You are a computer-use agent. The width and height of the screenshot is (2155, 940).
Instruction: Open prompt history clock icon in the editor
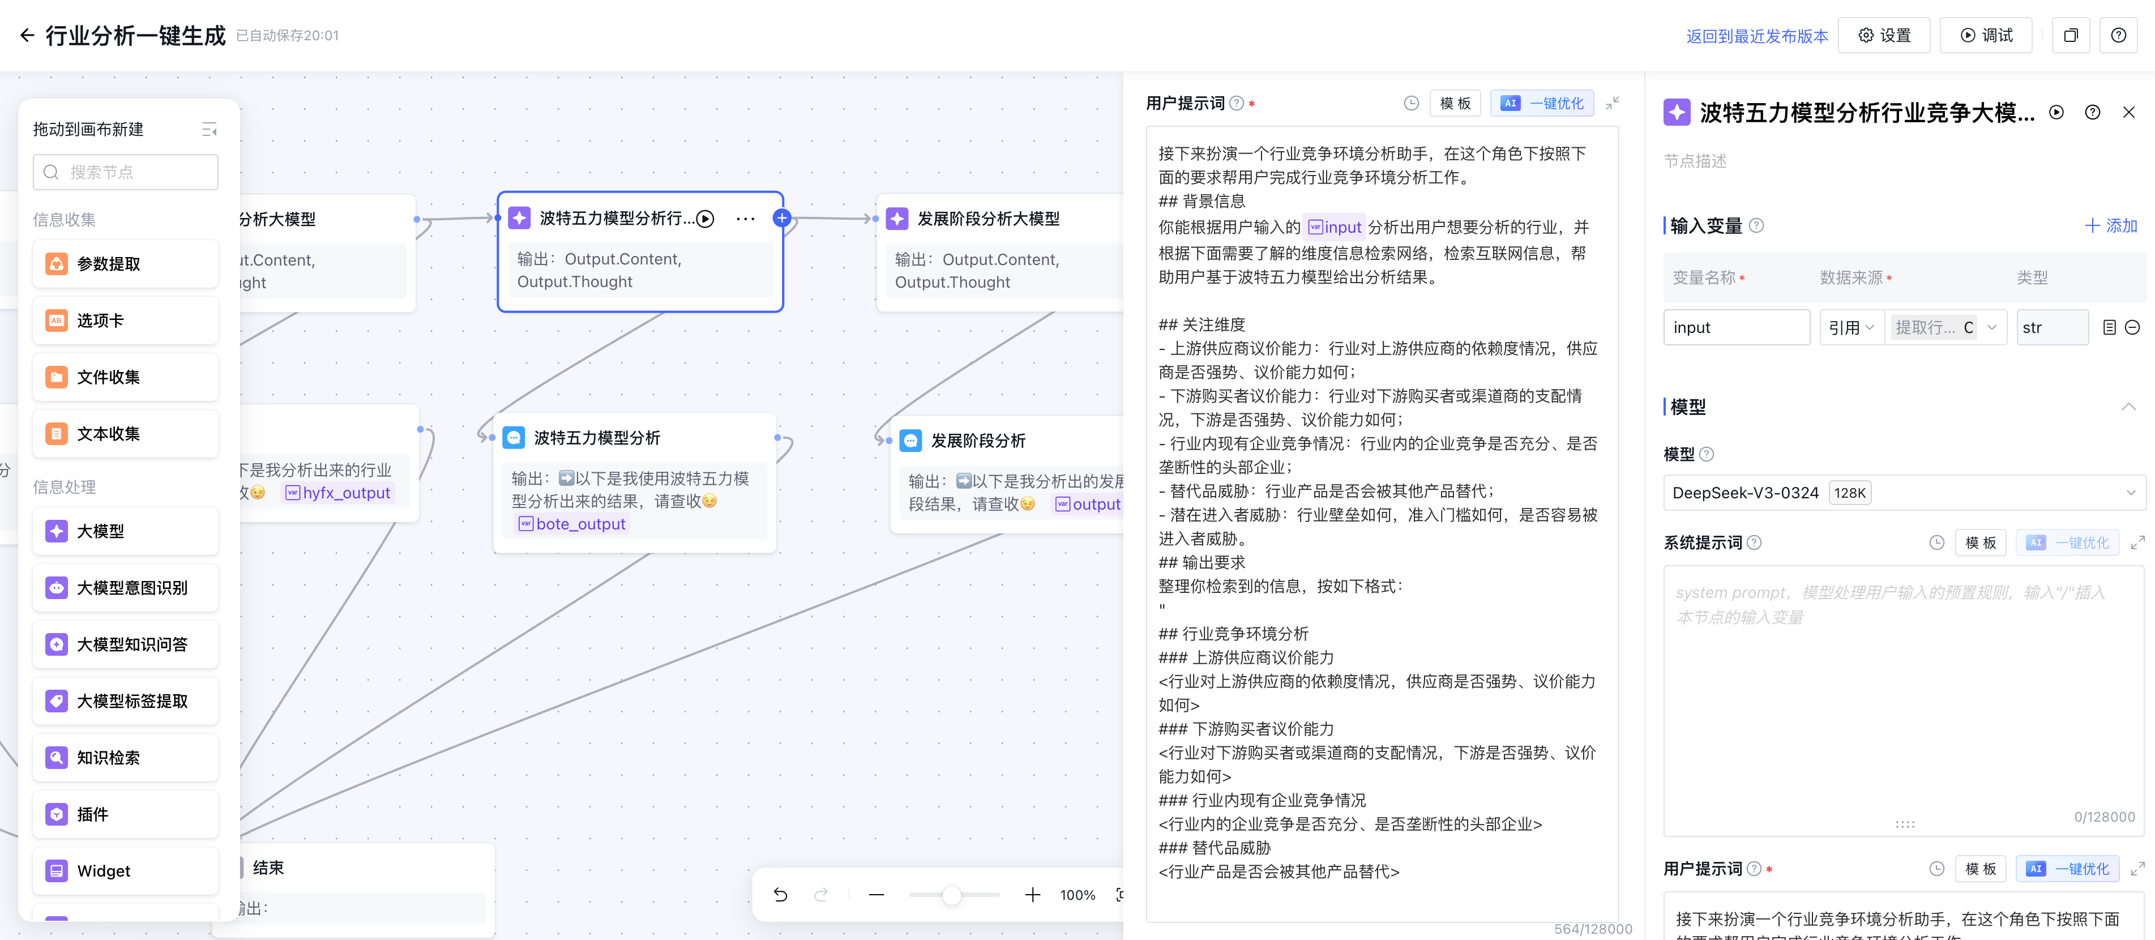point(1410,103)
